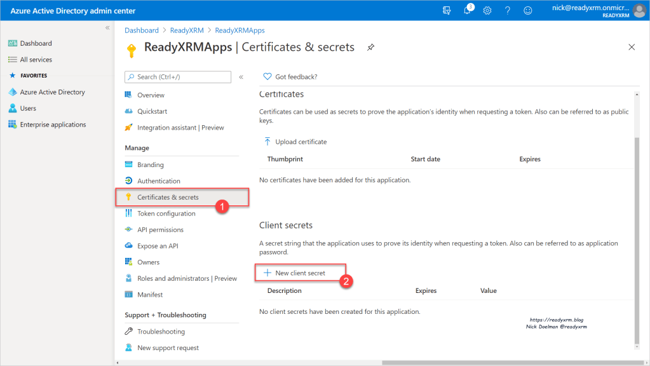Collapse the left portal navigation sidebar

[x=107, y=28]
